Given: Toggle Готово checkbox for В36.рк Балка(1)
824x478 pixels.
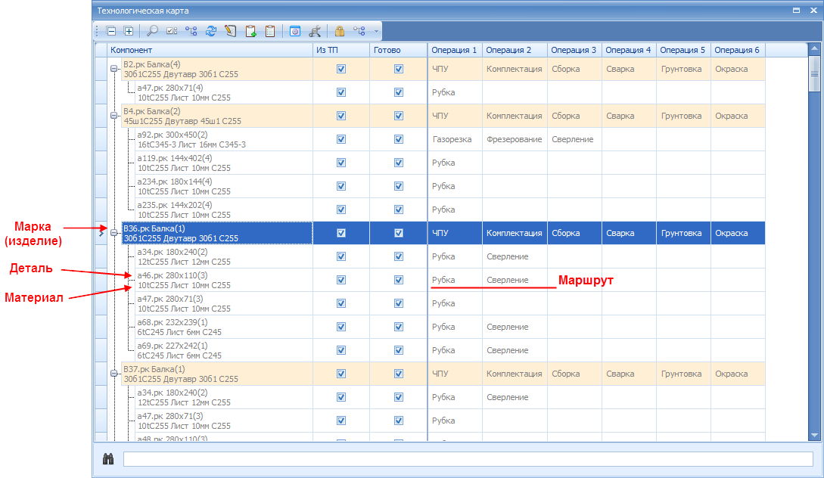Looking at the screenshot, I should (399, 233).
